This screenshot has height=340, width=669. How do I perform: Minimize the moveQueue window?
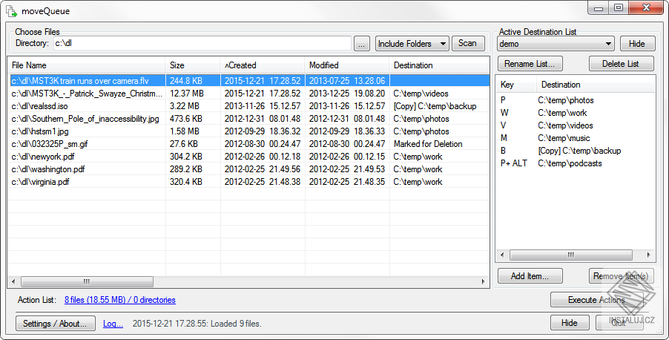coord(599,7)
